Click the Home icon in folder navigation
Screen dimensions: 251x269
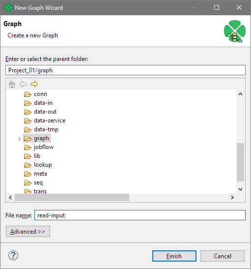click(x=12, y=84)
